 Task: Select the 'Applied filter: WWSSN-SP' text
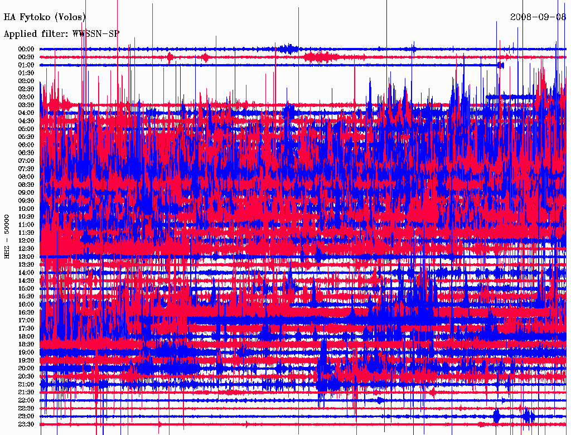[x=61, y=34]
